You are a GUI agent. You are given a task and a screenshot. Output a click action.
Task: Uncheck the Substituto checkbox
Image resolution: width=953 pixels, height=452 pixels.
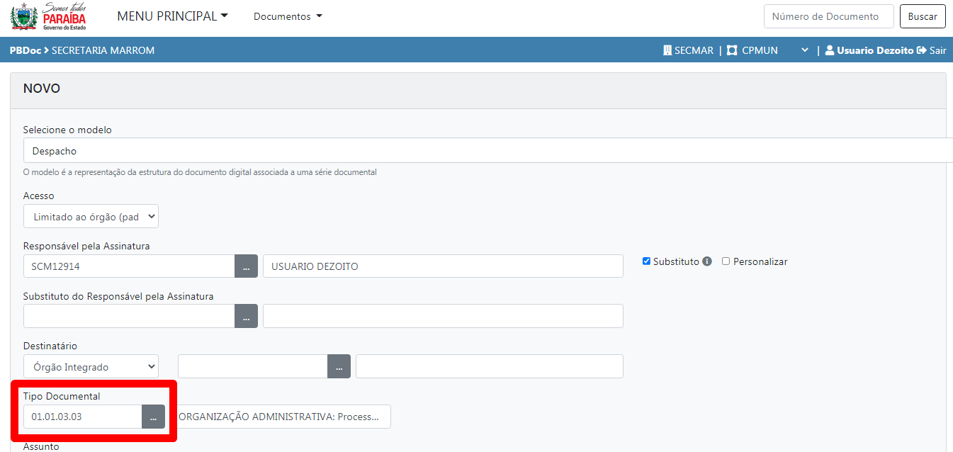click(646, 261)
